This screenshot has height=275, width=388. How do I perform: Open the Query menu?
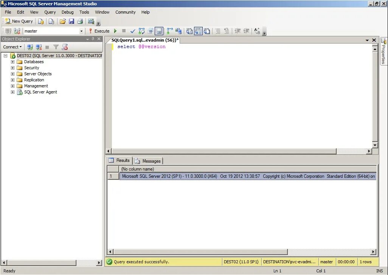50,12
